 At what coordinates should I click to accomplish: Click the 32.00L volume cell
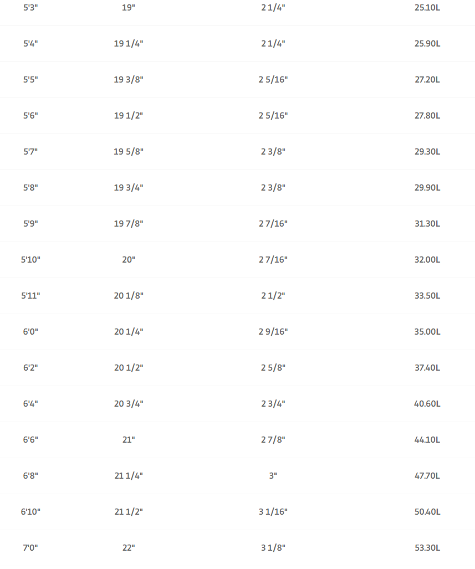(x=427, y=259)
